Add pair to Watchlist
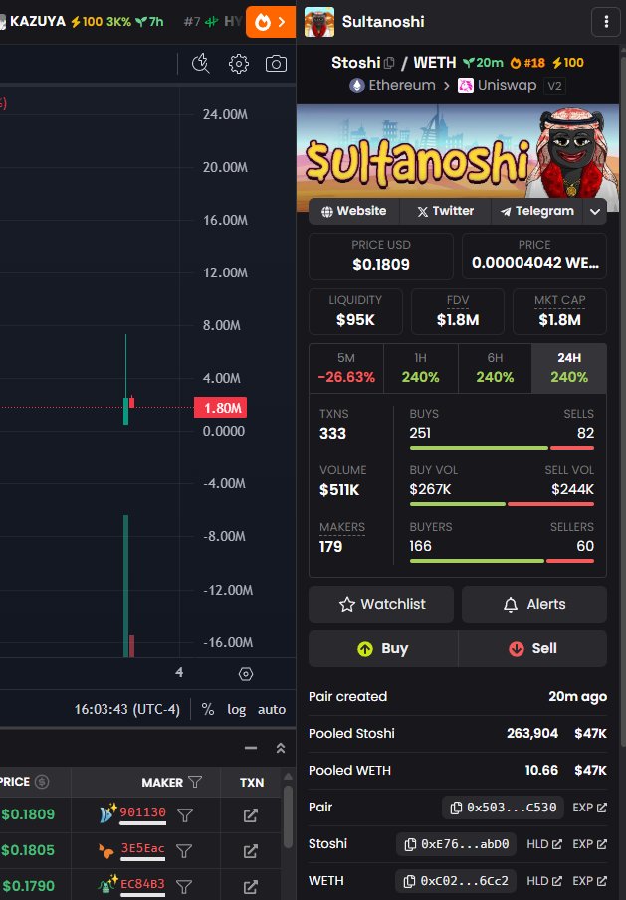Screen dimensions: 626x900 [381, 604]
